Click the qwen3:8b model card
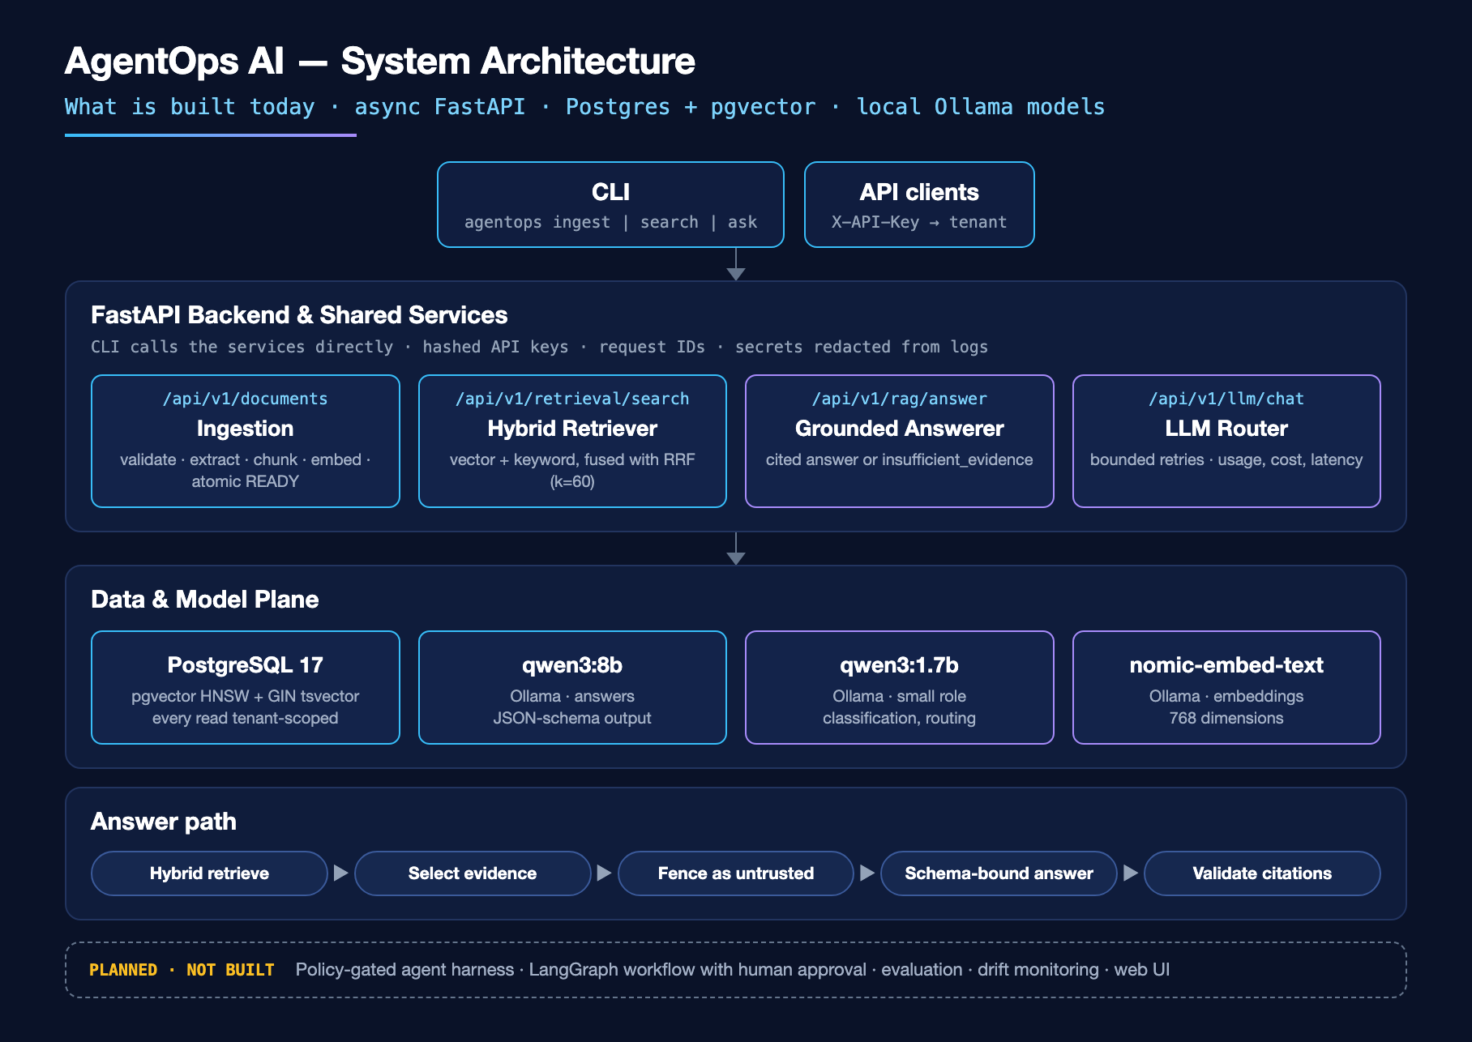This screenshot has width=1472, height=1042. coord(572,687)
